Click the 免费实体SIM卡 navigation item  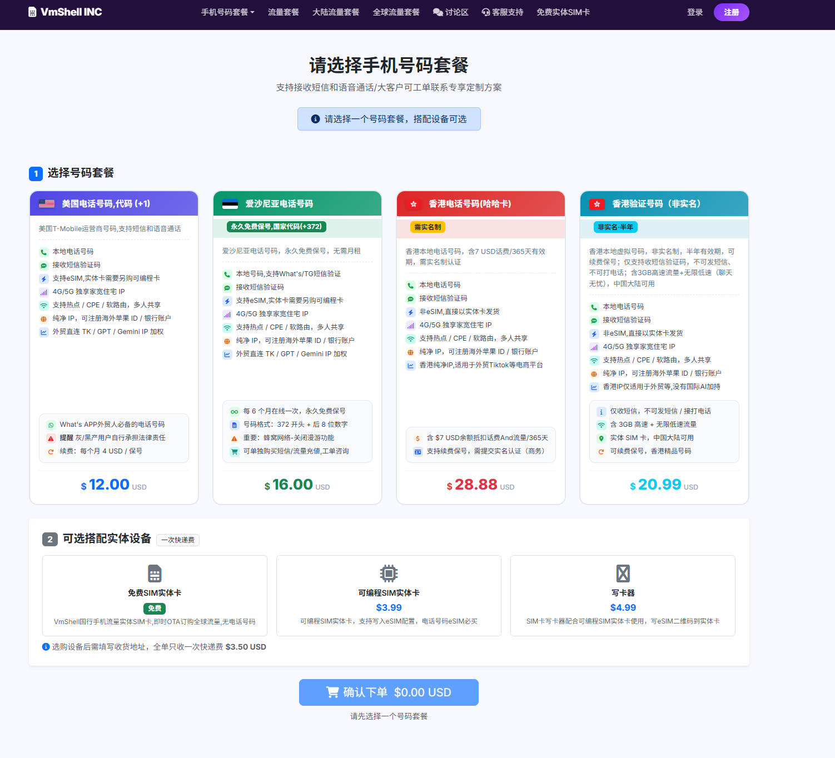563,12
